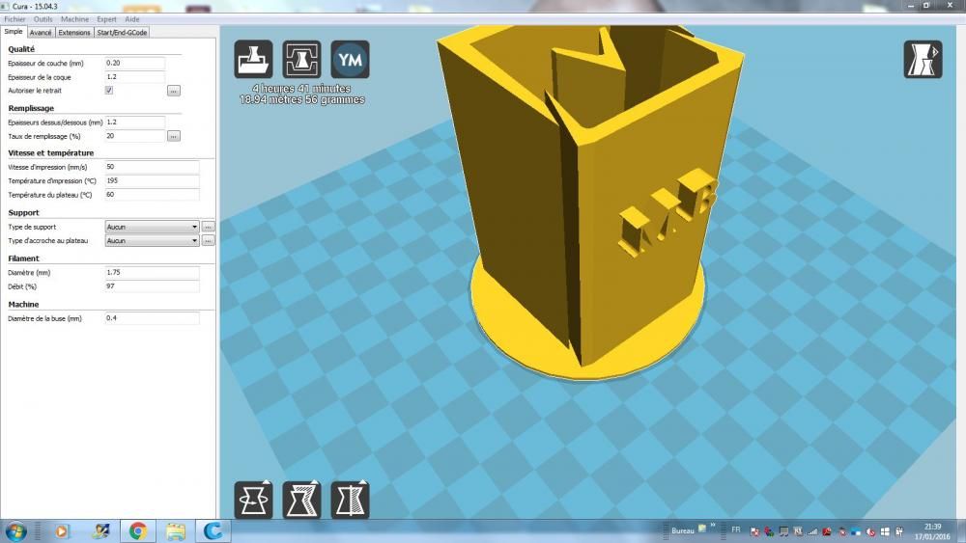Click the power plug tray icon
Viewport: 966px width, 543px height.
899,531
